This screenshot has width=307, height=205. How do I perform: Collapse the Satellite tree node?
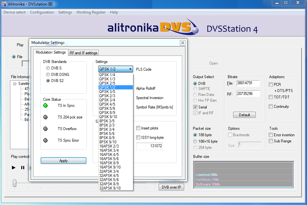[x=15, y=84]
